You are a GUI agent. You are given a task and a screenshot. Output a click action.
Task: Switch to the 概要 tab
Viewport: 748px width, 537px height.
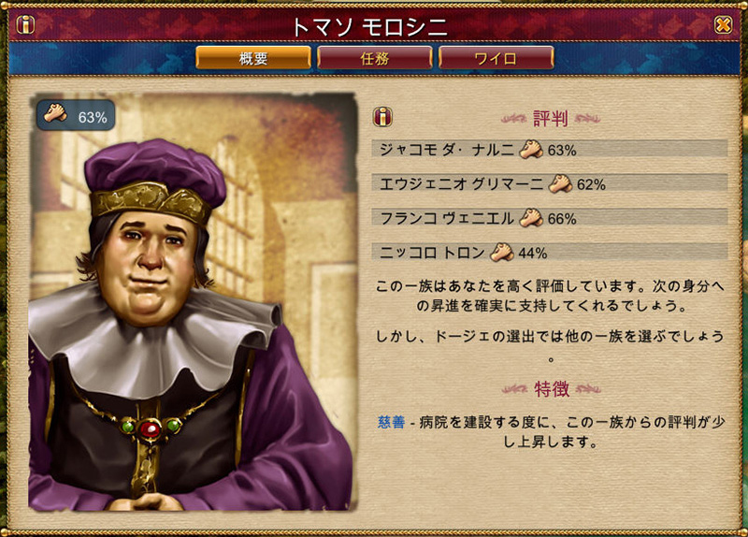click(x=253, y=58)
